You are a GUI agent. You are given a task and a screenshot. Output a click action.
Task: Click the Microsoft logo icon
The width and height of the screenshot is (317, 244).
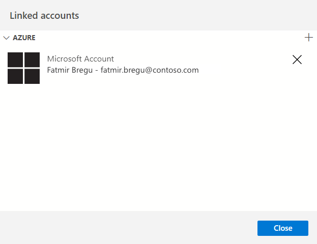tap(23, 68)
